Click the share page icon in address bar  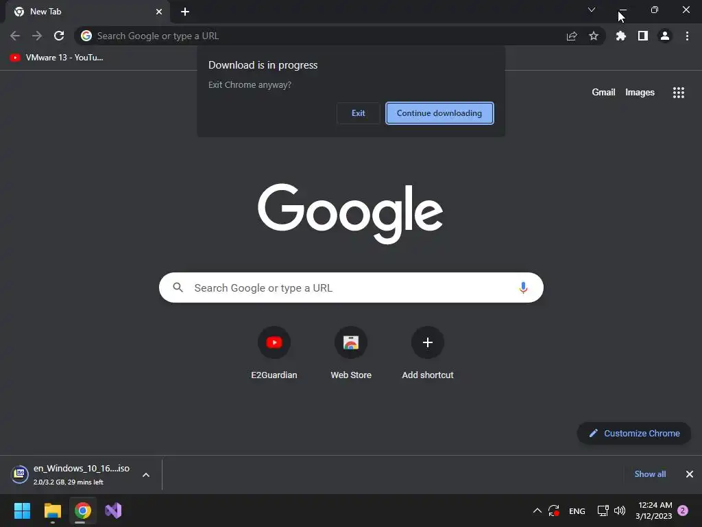tap(572, 36)
